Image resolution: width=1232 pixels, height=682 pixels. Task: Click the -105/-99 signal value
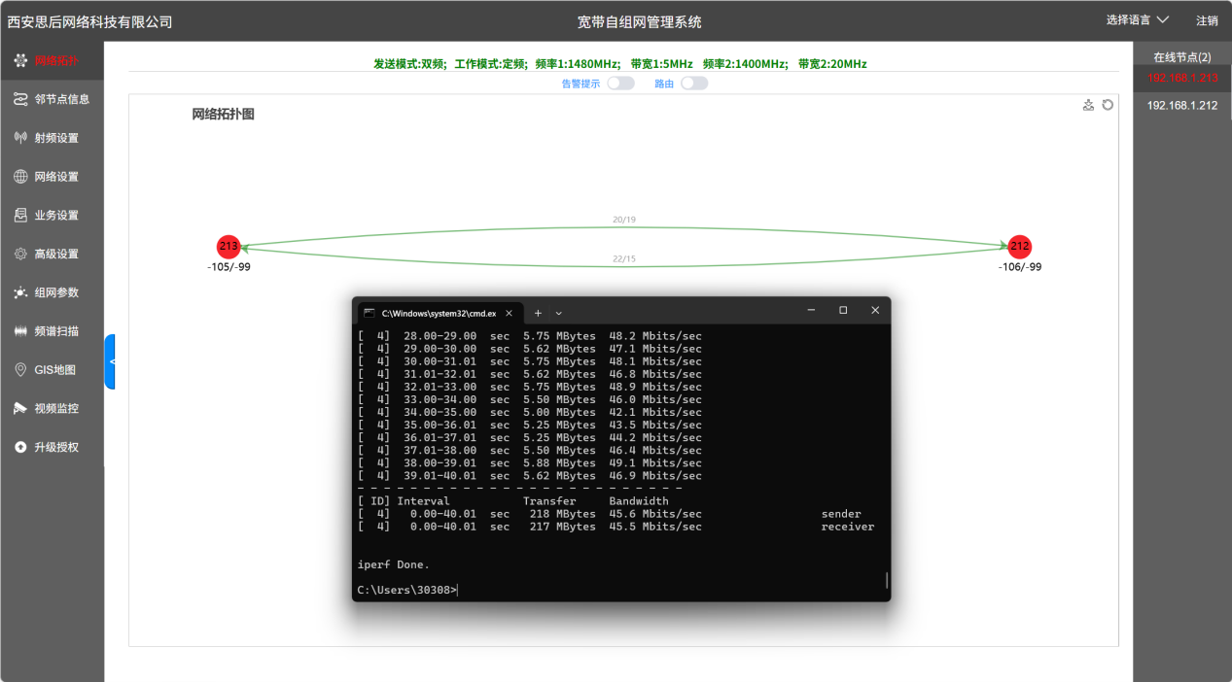[x=229, y=267]
